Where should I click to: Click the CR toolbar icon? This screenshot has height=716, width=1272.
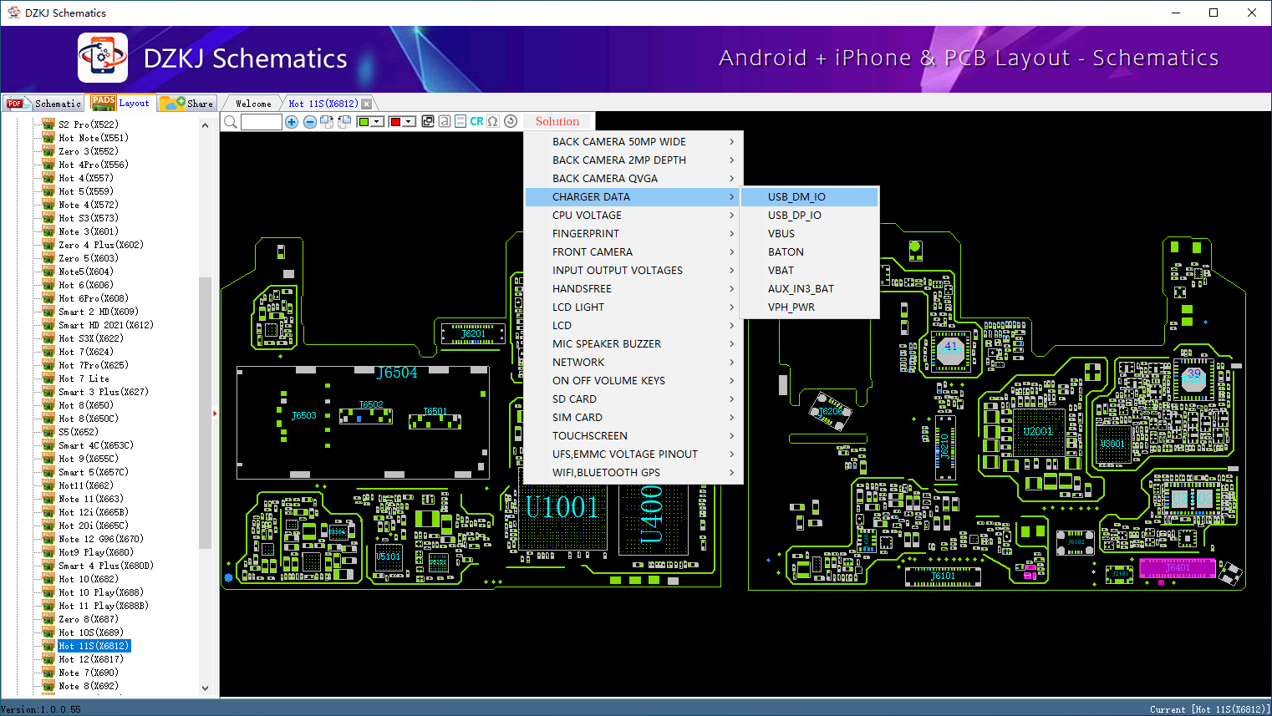[x=476, y=122]
